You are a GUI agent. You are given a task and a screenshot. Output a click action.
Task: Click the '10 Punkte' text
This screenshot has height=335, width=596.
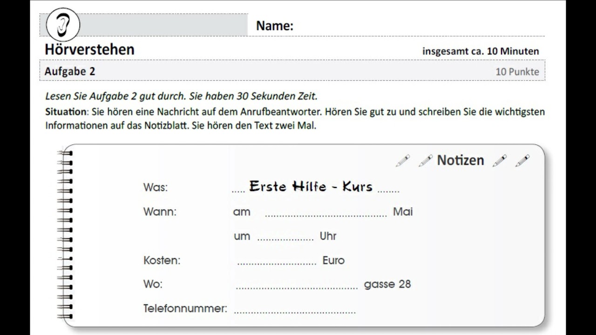517,72
